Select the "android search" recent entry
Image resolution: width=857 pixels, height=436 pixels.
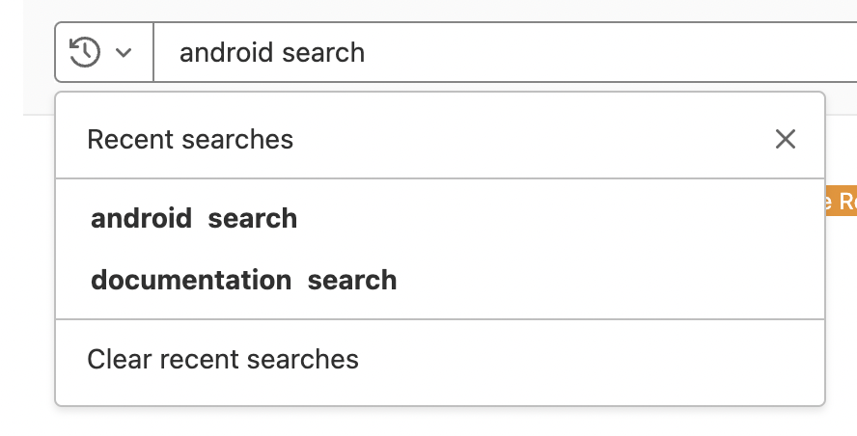[x=440, y=219]
